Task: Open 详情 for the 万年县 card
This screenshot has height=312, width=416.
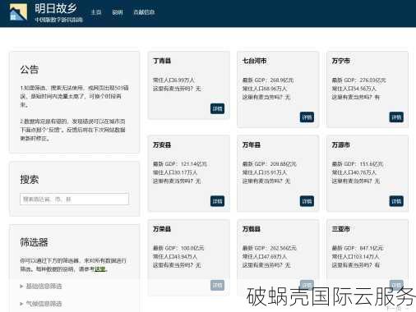Action: coord(307,201)
